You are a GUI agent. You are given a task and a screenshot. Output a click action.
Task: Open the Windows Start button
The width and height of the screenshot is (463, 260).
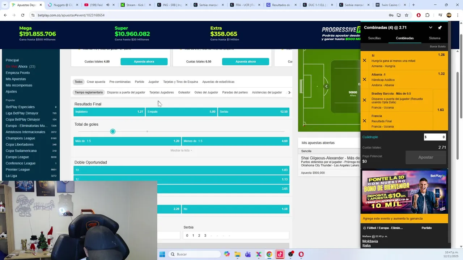[162, 254]
